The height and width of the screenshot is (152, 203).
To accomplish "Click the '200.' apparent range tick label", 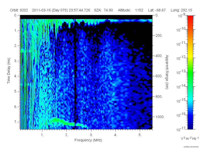I will tap(159, 35).
